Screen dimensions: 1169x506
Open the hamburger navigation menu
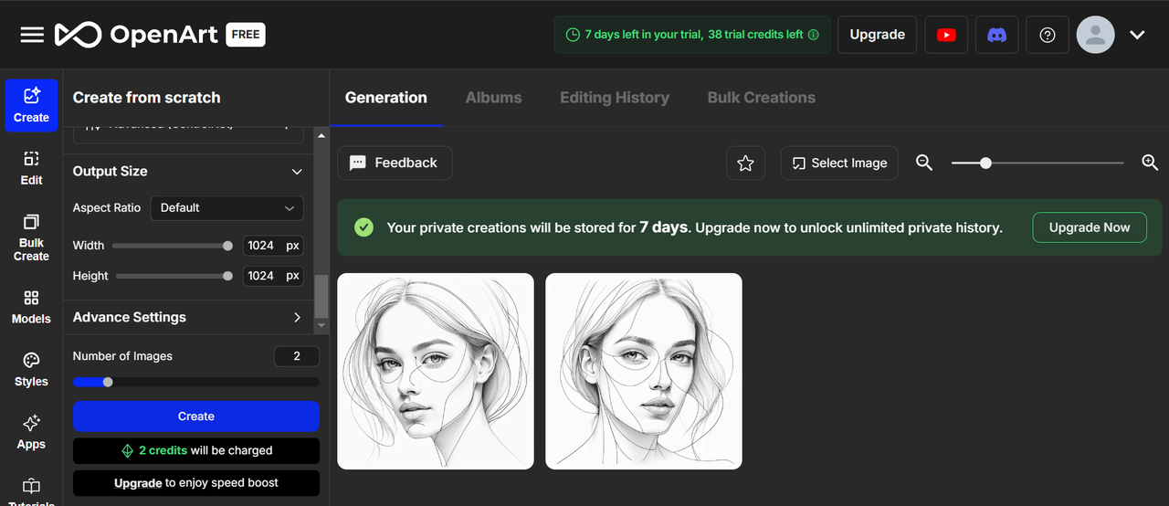click(x=32, y=35)
